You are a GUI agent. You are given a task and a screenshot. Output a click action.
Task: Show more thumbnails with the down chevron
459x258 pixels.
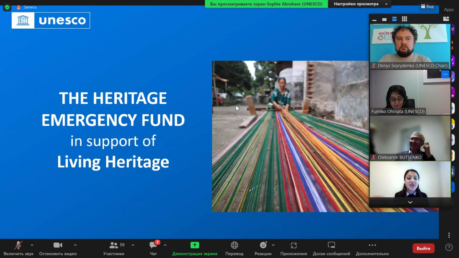coord(410,203)
